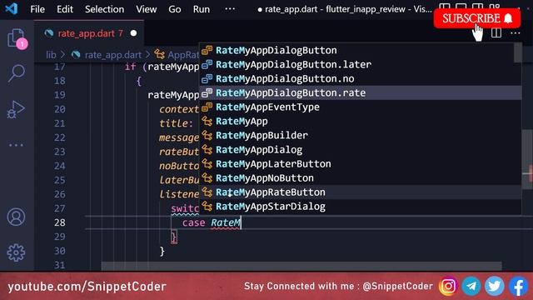Click line number 28 in gutter

tap(59, 222)
